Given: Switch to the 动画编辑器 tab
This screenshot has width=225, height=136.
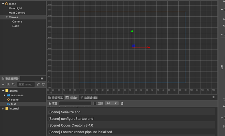Looking at the screenshot, I should [89, 98].
